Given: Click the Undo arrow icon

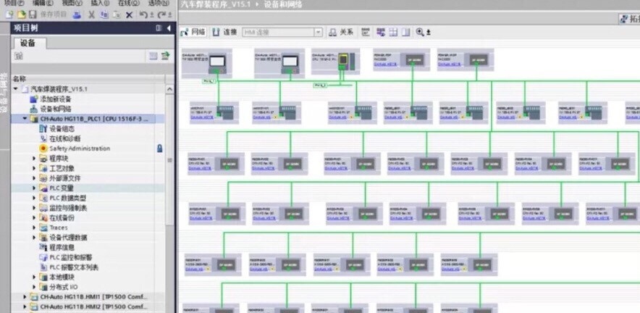Looking at the screenshot, I should click(144, 14).
